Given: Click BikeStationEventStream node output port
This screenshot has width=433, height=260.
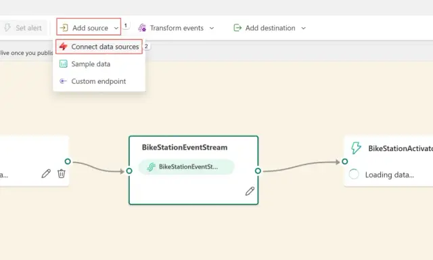Looking at the screenshot, I should tap(258, 171).
